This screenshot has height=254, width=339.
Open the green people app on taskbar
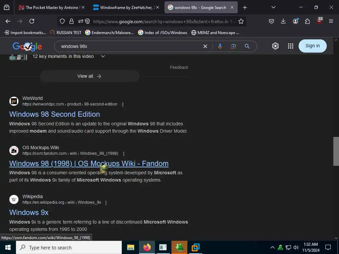(179, 247)
